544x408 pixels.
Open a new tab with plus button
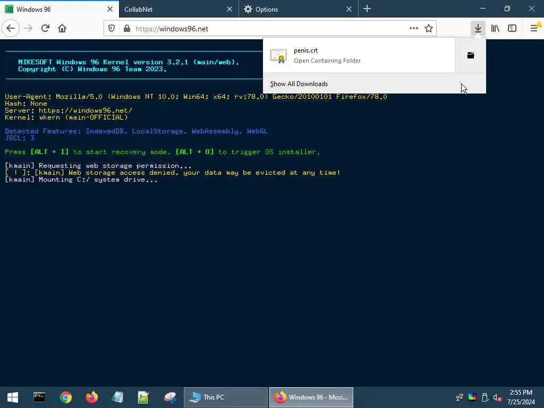click(367, 9)
